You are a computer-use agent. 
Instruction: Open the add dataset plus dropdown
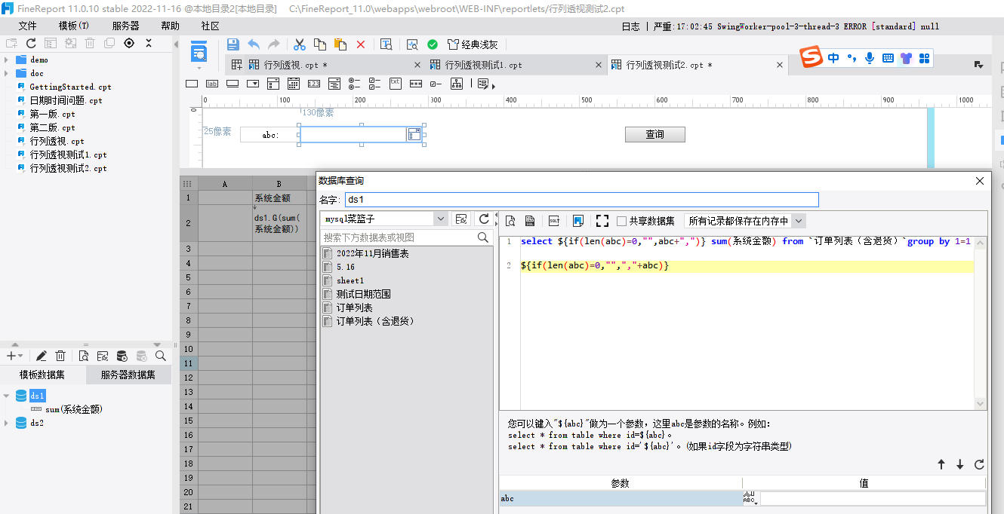click(14, 356)
